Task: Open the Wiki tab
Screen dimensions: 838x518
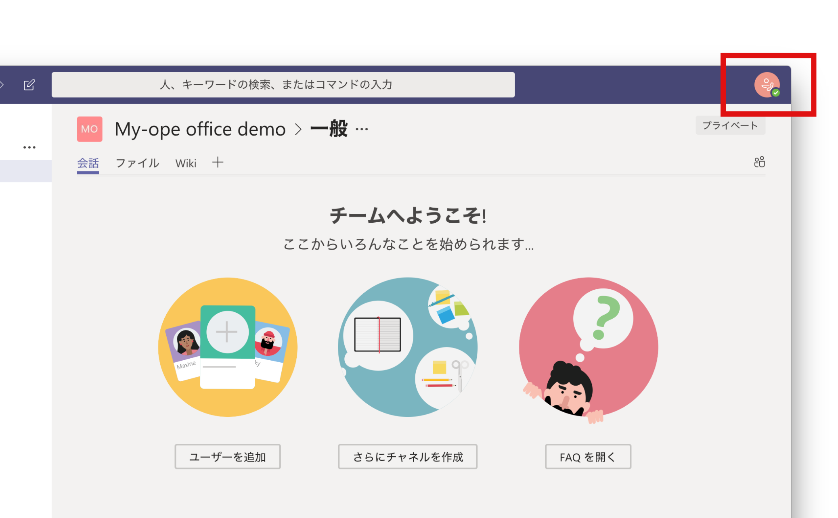Action: tap(186, 163)
